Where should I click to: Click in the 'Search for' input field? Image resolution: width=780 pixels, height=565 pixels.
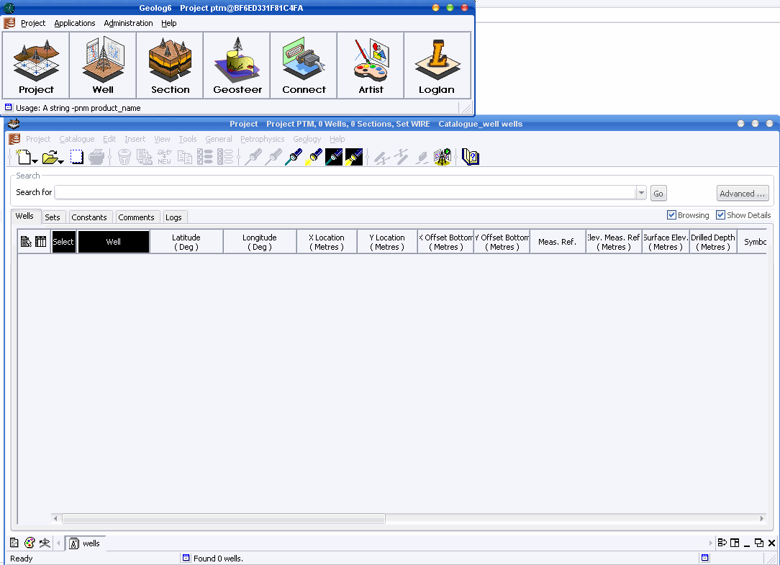[x=345, y=193]
